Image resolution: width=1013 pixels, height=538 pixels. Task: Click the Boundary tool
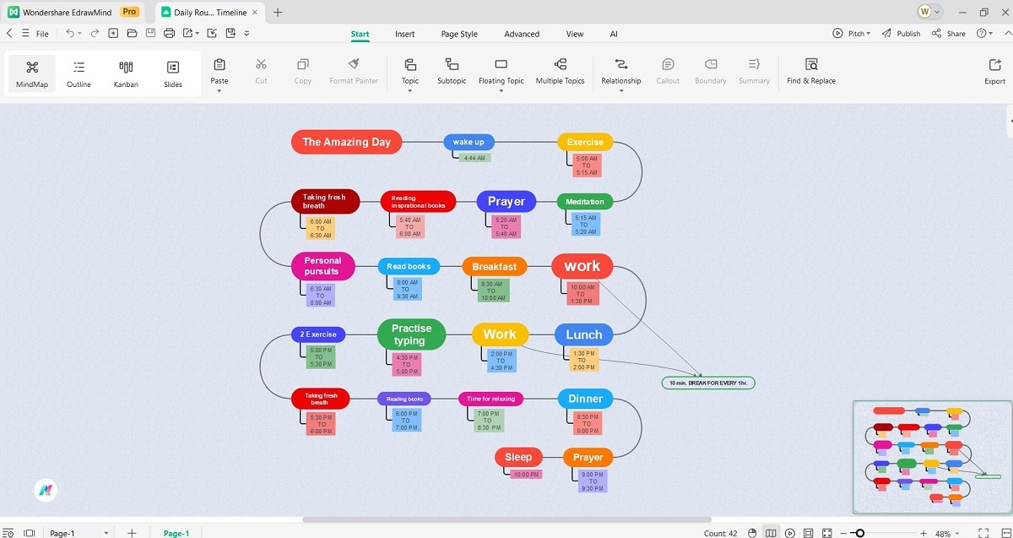711,73
